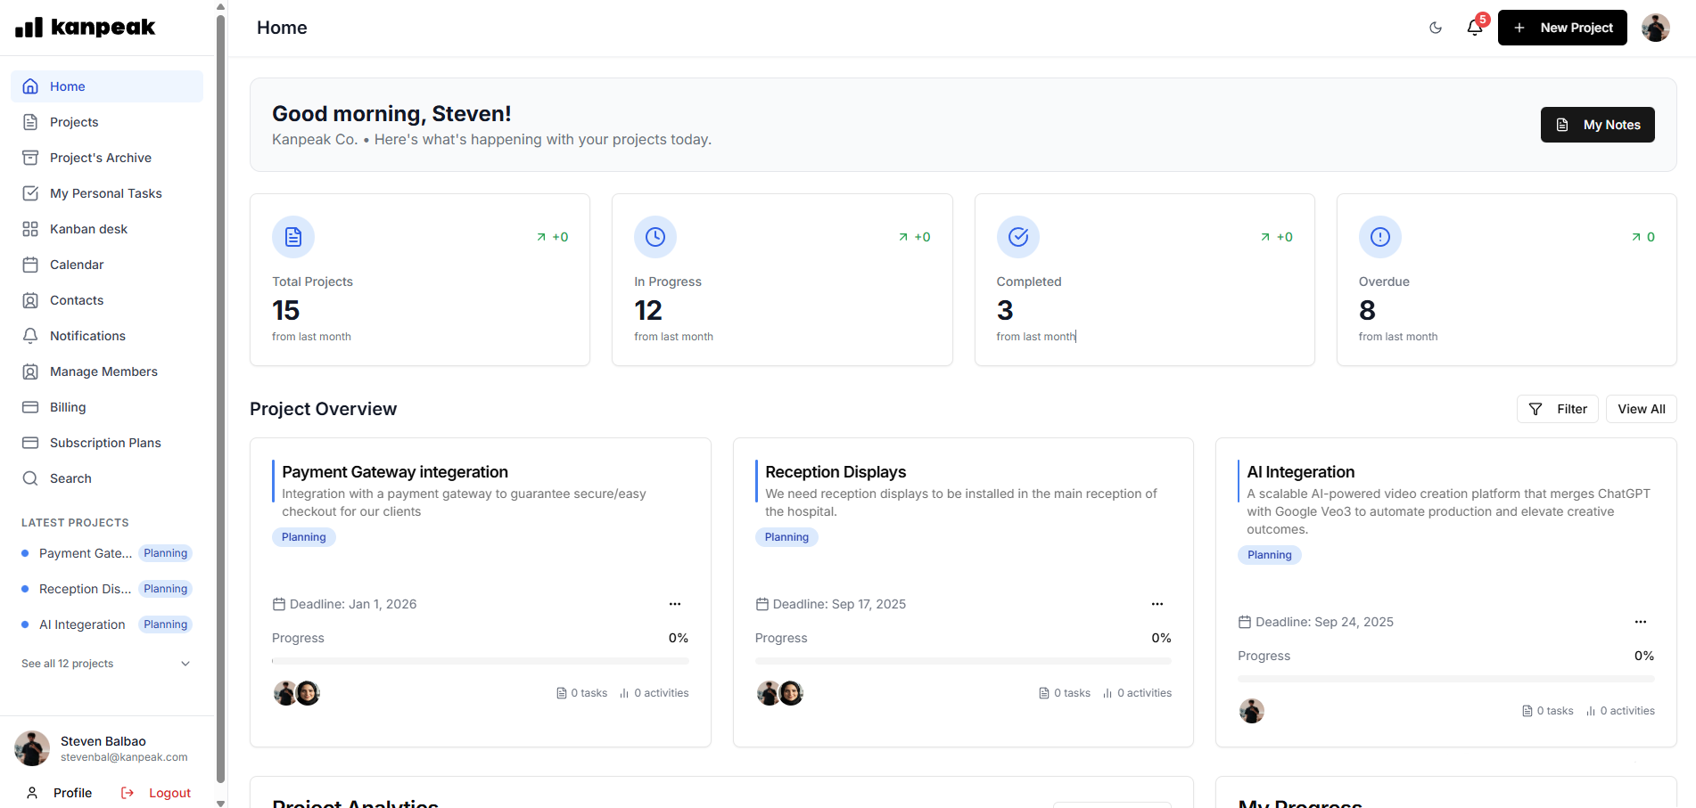Screen dimensions: 1696x808
Task: Open the Kanban desk sidebar item
Action: [88, 229]
